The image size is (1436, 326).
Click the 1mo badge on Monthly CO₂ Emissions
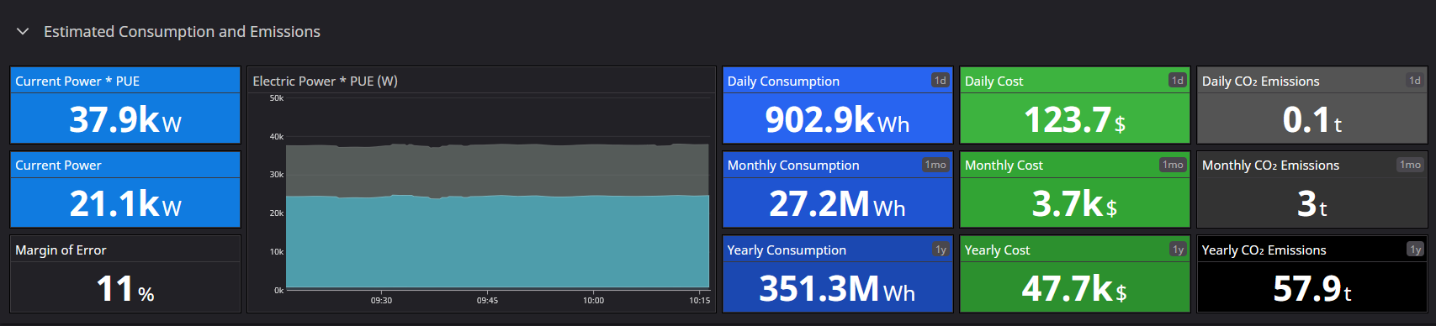(x=1410, y=165)
